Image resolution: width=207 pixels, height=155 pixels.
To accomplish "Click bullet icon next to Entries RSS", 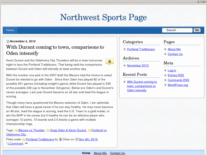I will point(165,75).
